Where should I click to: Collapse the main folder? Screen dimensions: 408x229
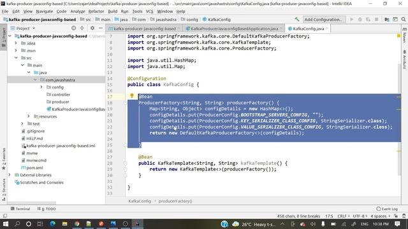click(x=22, y=65)
